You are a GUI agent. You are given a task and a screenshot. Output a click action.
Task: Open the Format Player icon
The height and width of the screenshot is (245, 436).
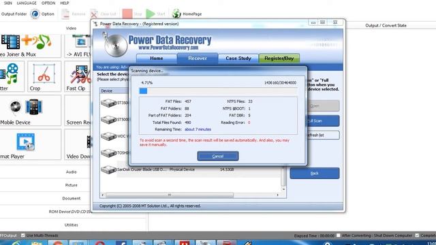(x=25, y=142)
